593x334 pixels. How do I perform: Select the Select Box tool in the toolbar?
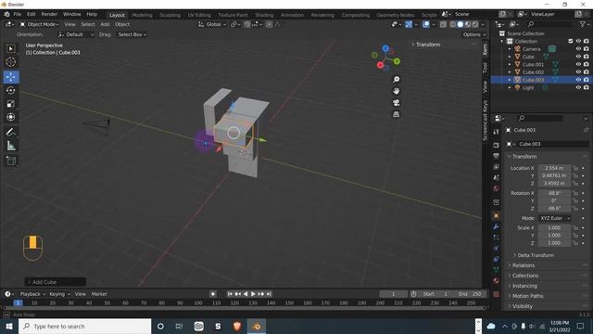[10, 48]
